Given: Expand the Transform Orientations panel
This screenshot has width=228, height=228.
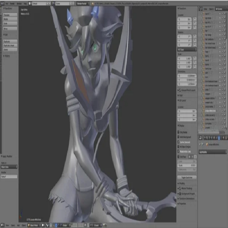Looking at the screenshot, I should [186, 198].
